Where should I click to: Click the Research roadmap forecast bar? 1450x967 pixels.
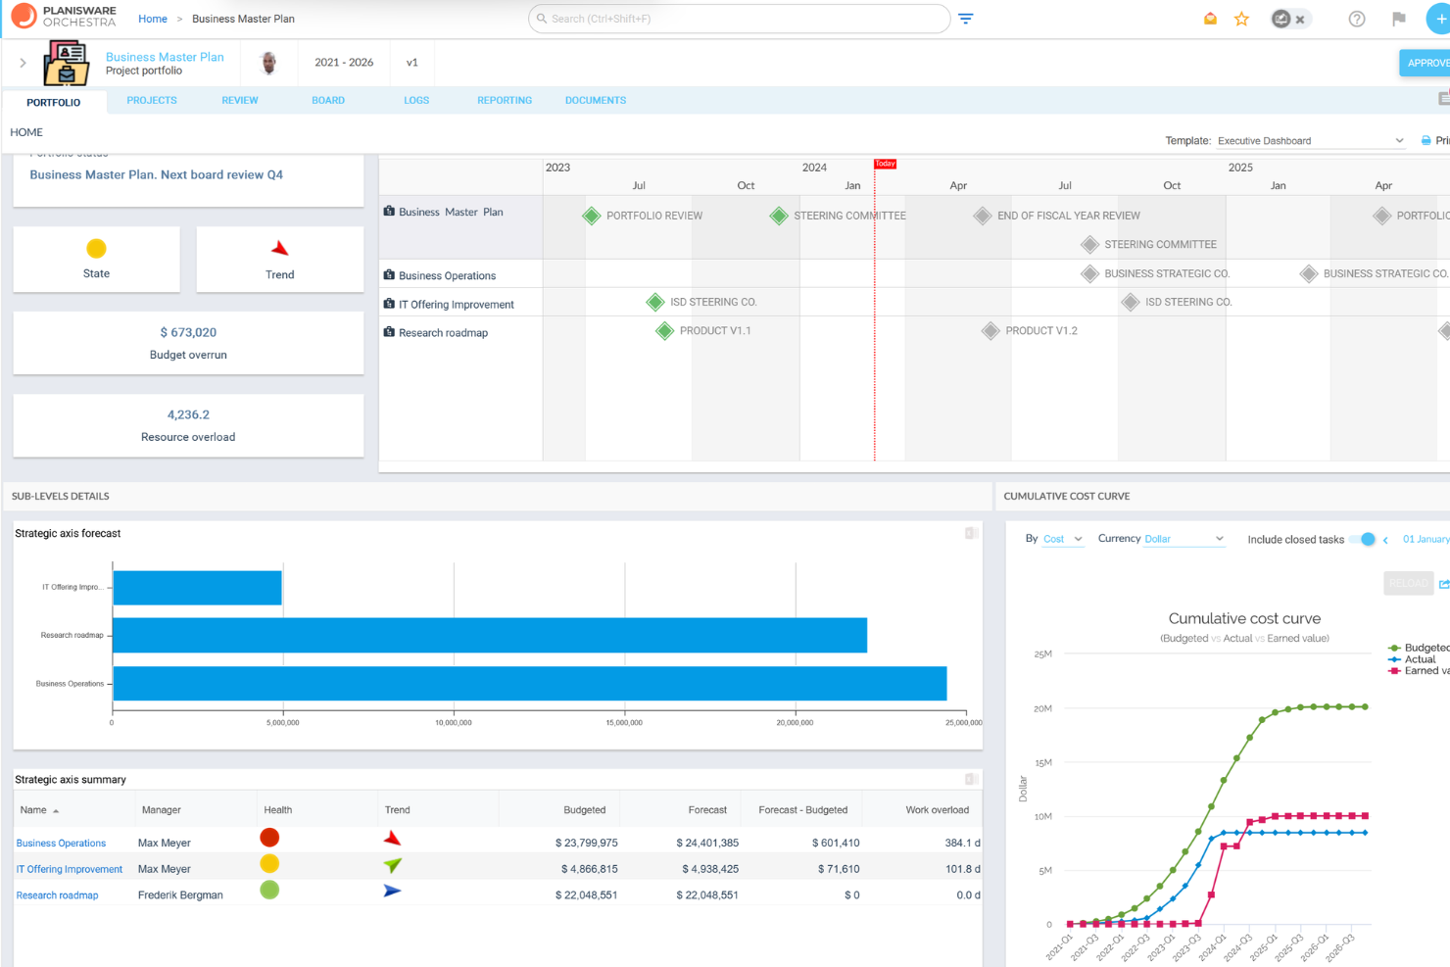coord(490,635)
